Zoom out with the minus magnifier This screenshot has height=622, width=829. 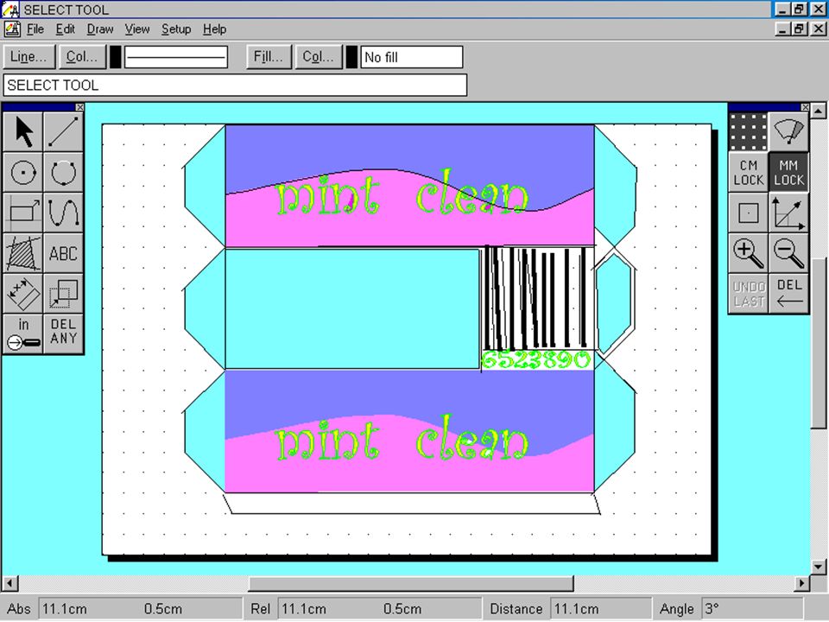(x=788, y=253)
